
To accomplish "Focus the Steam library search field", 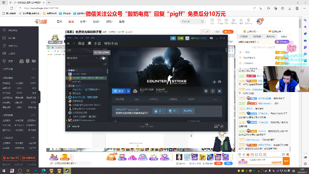I will point(85,64).
